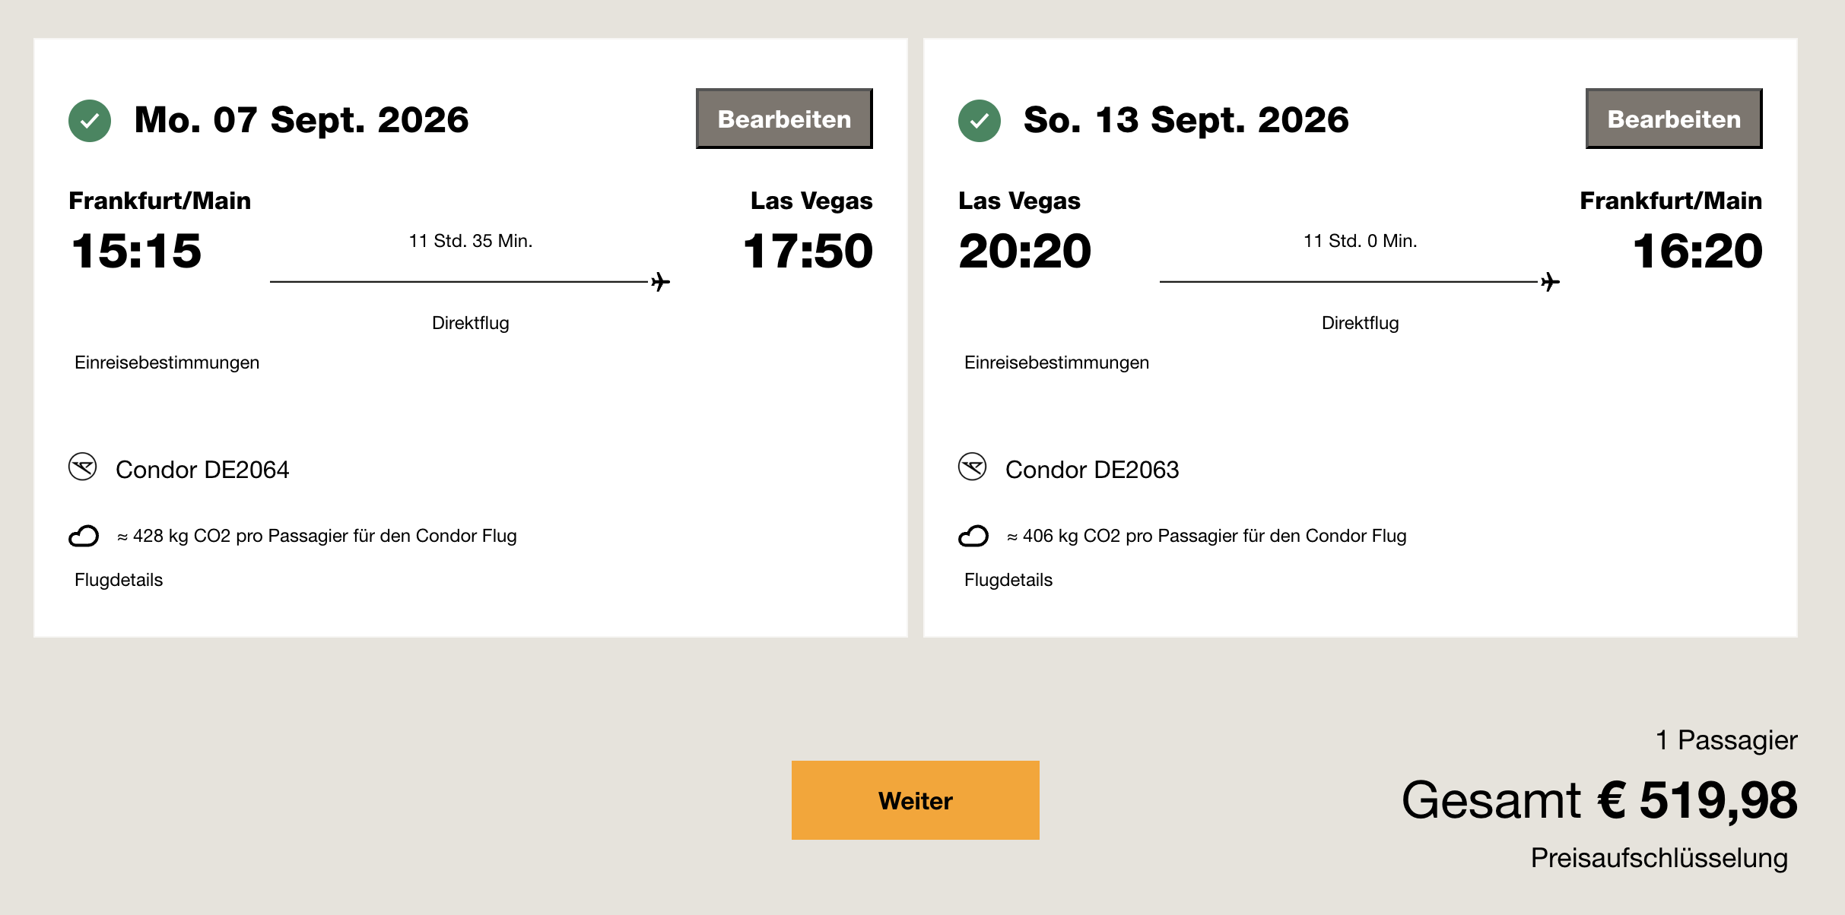Expand Flugdetails for Condor DE2063

click(x=1008, y=580)
